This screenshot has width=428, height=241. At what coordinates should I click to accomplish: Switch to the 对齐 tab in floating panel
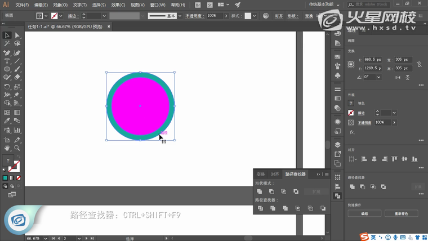pos(275,175)
